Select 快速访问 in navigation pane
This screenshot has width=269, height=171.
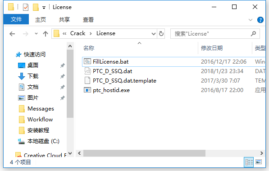34,55
